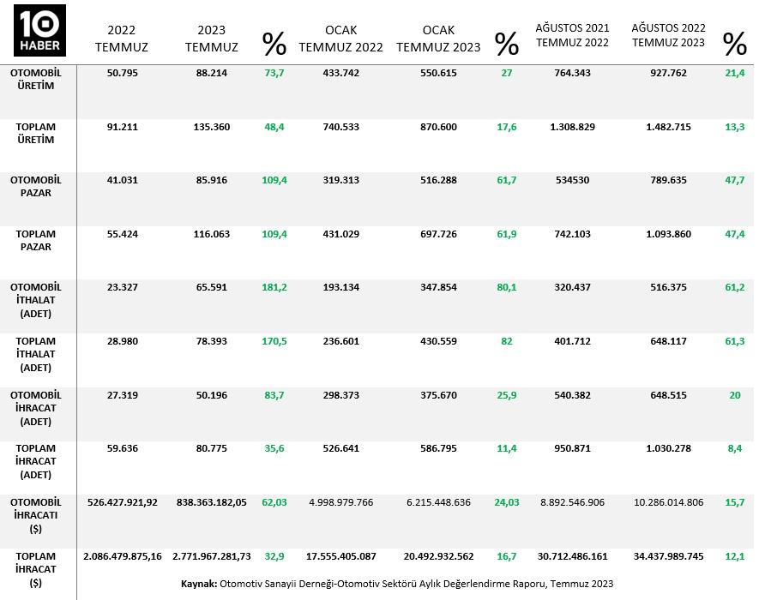Select the "TOPLAM PAZAR" row label
Image resolution: width=759 pixels, height=600 pixels.
pyautogui.click(x=36, y=240)
